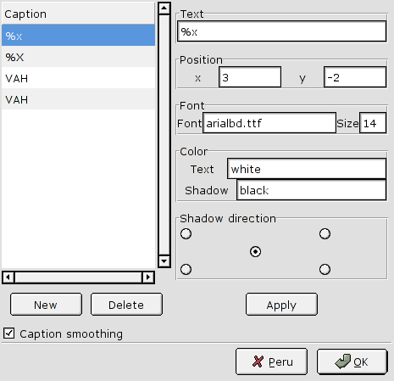Click the Apply button
The height and width of the screenshot is (381, 394).
point(281,305)
